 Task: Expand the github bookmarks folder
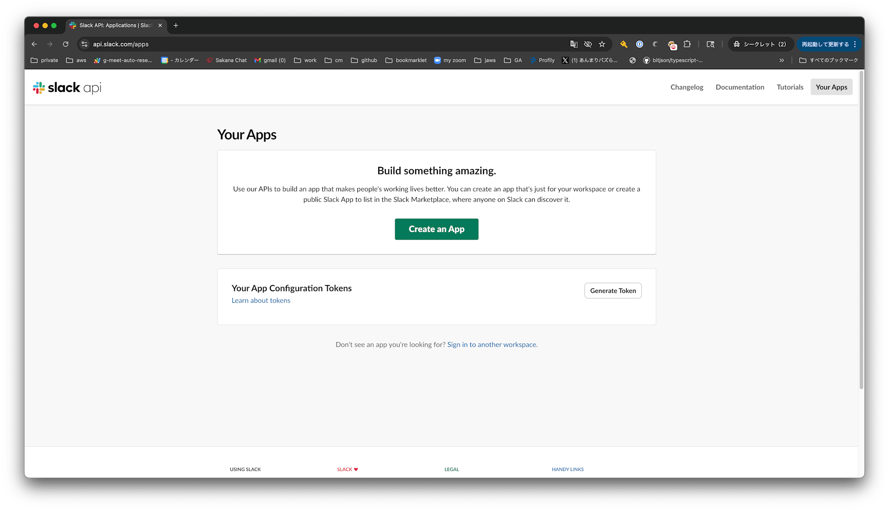tap(364, 60)
